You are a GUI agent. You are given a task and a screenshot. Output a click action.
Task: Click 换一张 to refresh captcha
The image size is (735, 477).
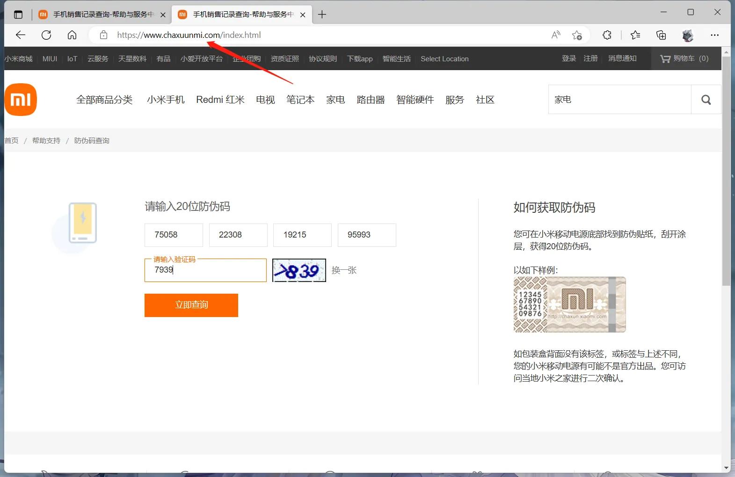pos(344,270)
